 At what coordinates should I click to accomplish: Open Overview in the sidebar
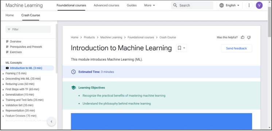(16, 41)
